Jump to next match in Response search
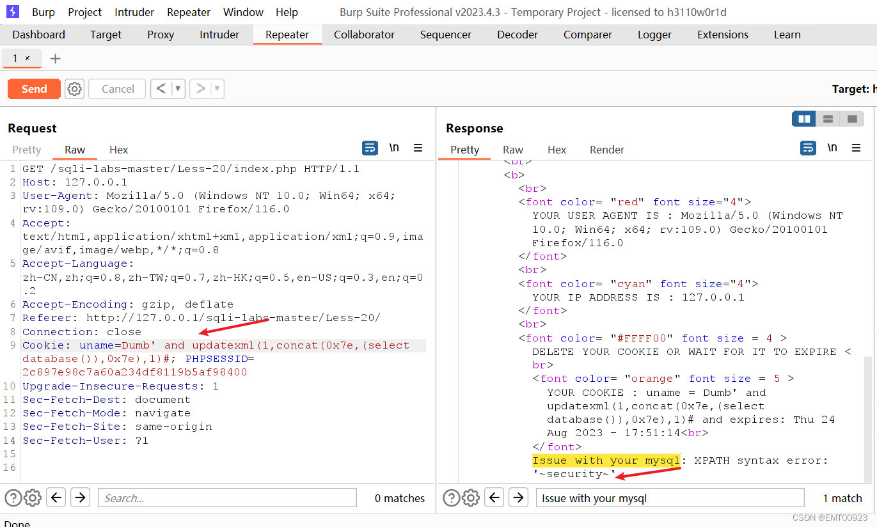 [x=518, y=497]
